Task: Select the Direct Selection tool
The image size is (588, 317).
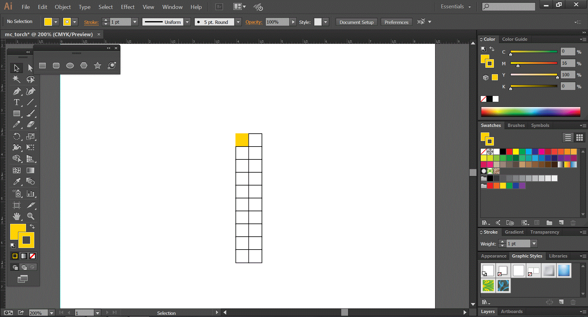Action: (30, 68)
